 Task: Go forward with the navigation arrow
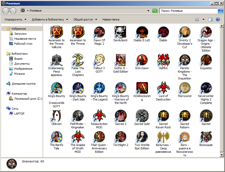13,11
